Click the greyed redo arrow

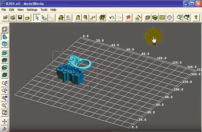119,17
